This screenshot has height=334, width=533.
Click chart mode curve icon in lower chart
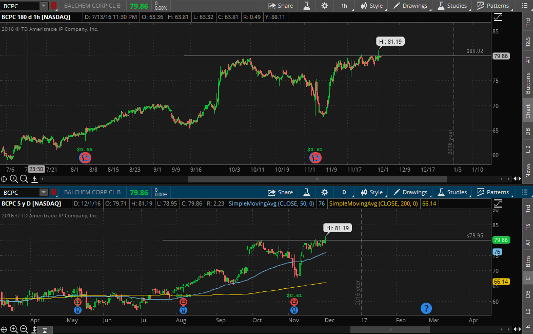498,203
